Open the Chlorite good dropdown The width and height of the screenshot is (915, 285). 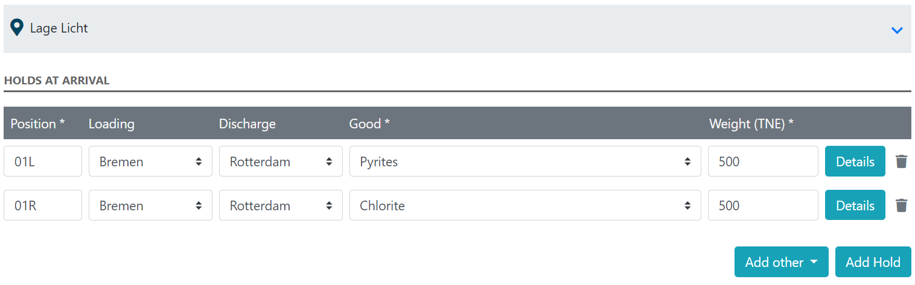point(525,205)
